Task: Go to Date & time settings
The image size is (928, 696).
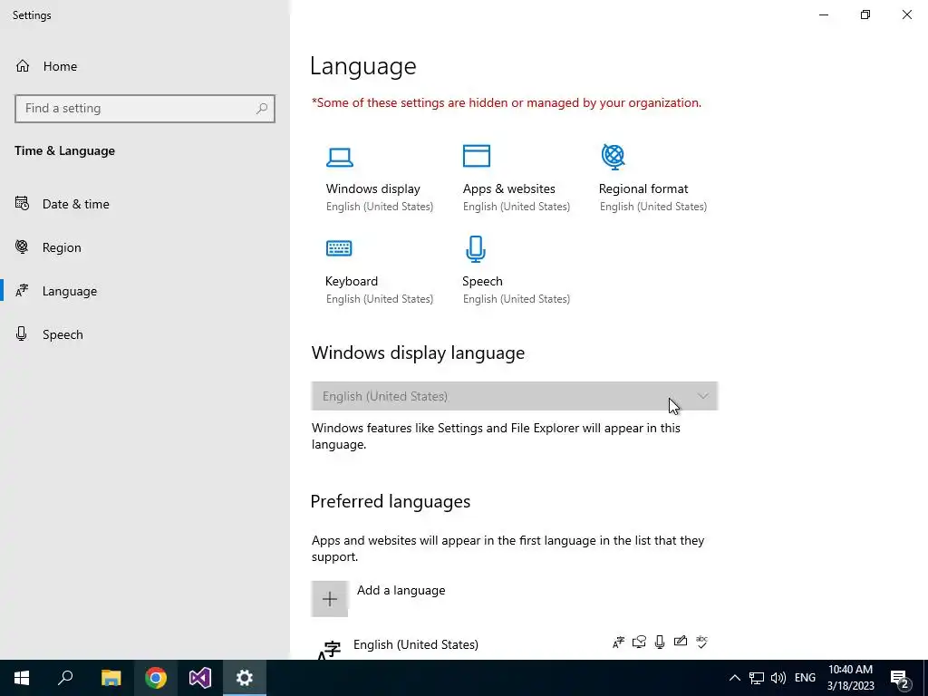Action: pyautogui.click(x=76, y=204)
